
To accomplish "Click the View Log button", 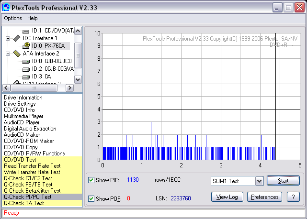I will click(x=227, y=197).
